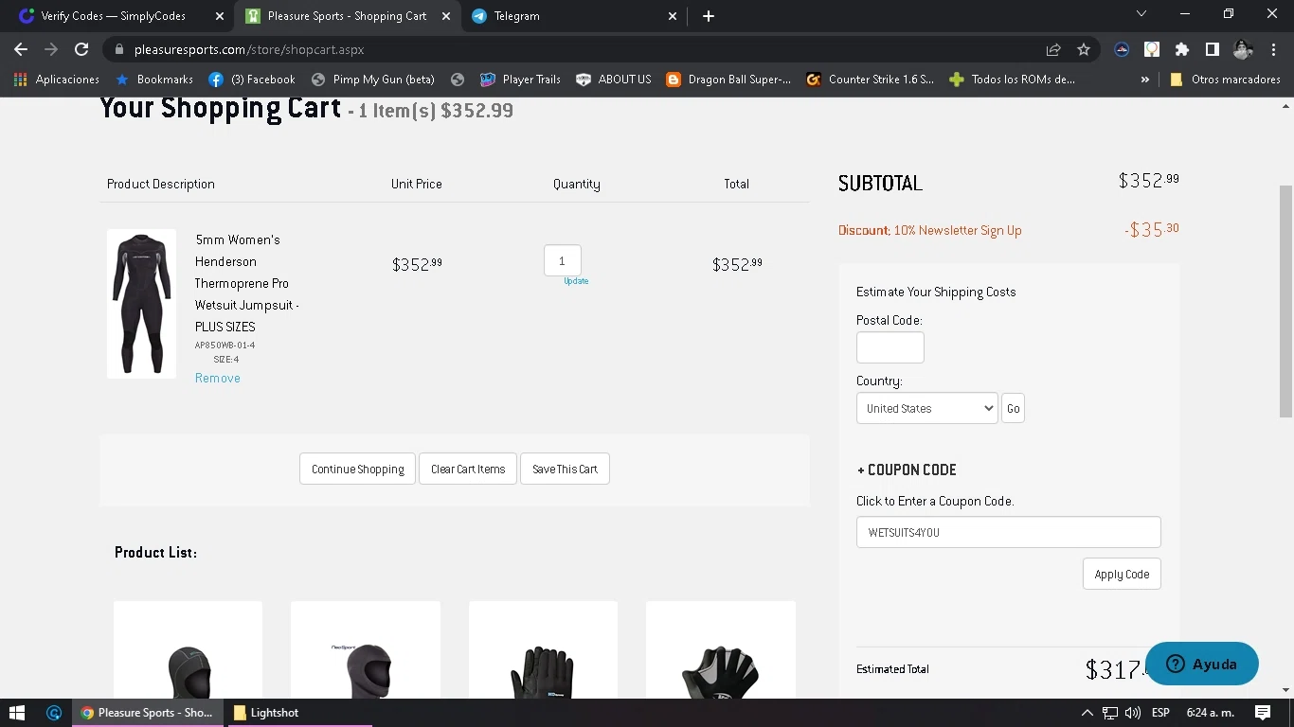Viewport: 1294px width, 727px height.
Task: Click Update quantity link
Action: point(576,281)
